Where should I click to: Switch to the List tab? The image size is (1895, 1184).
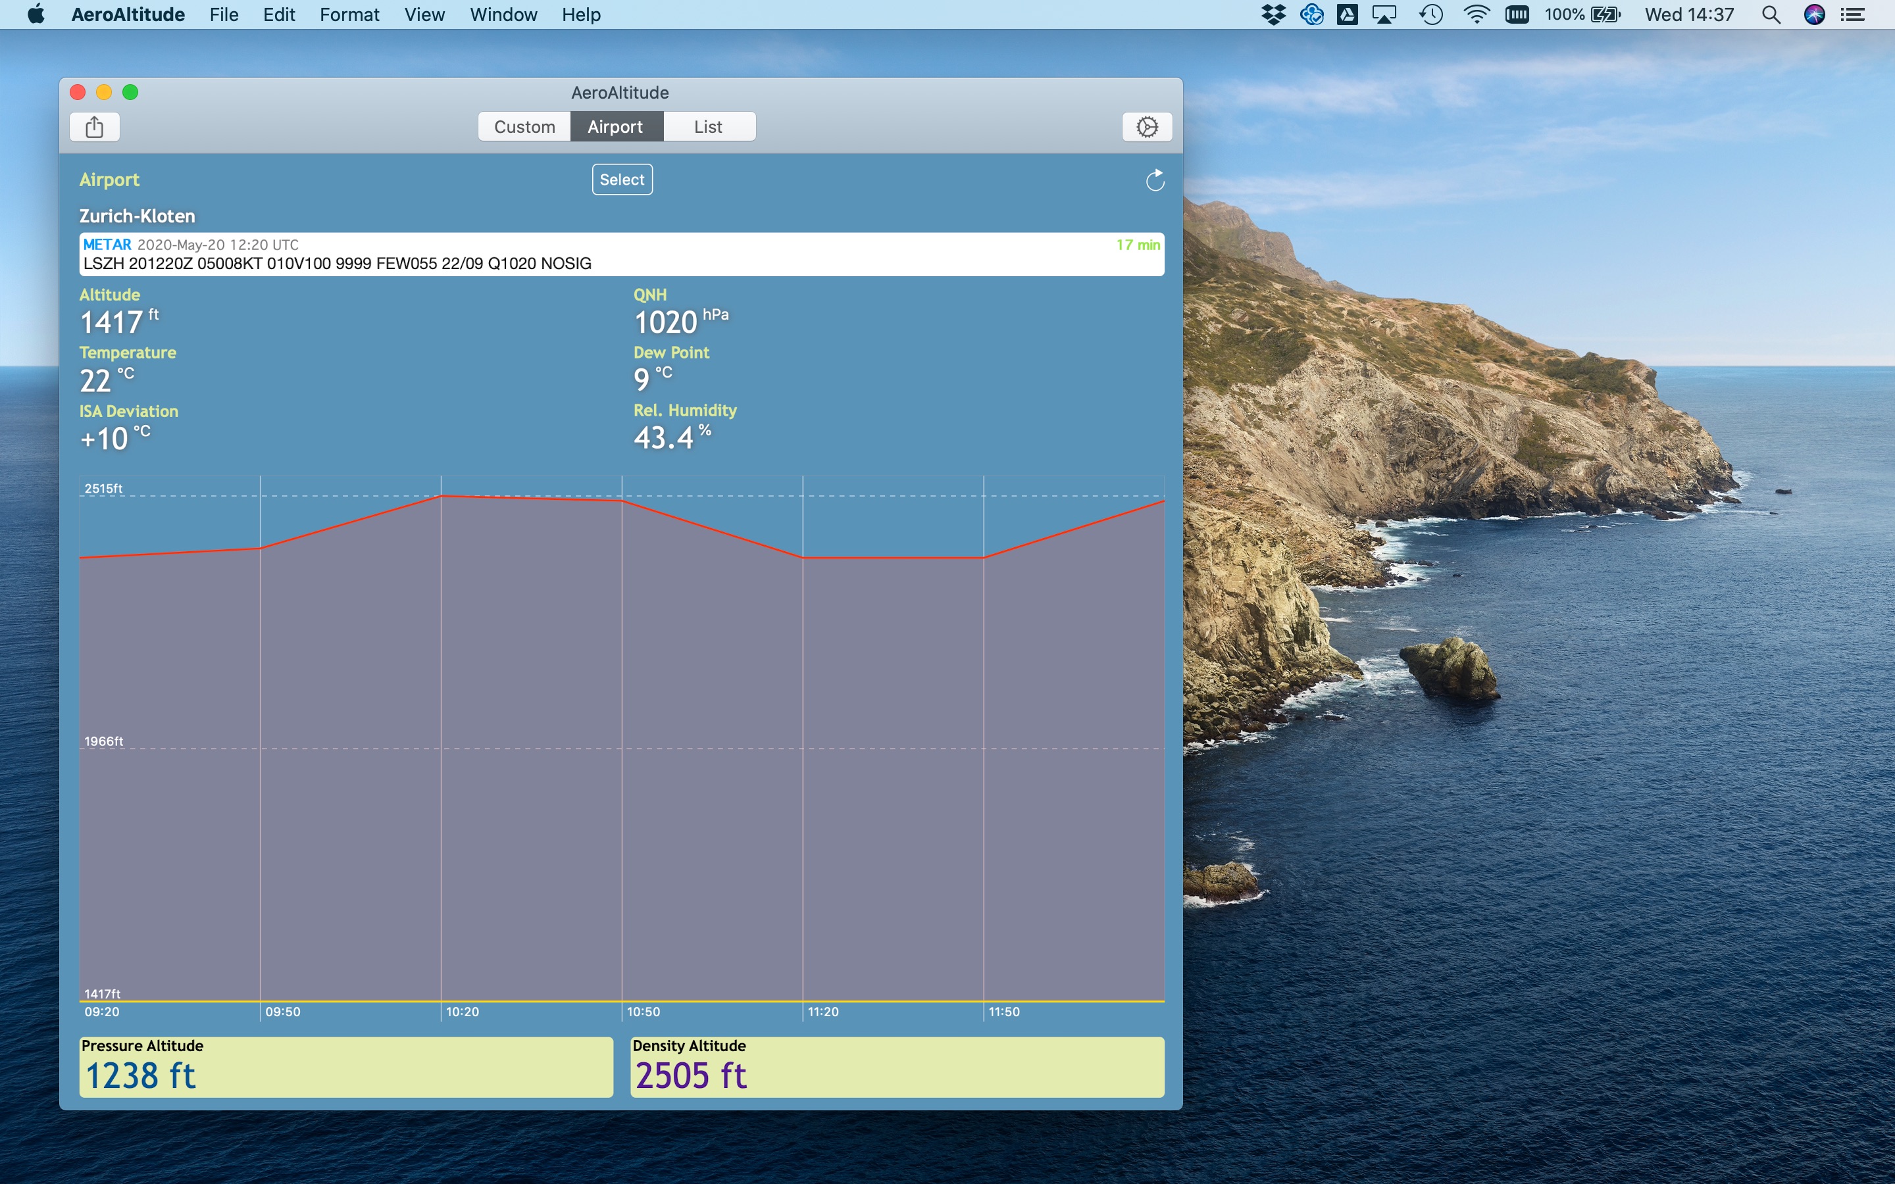point(709,127)
